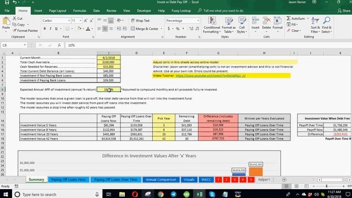Select bottom vertical alignment

click(x=111, y=21)
